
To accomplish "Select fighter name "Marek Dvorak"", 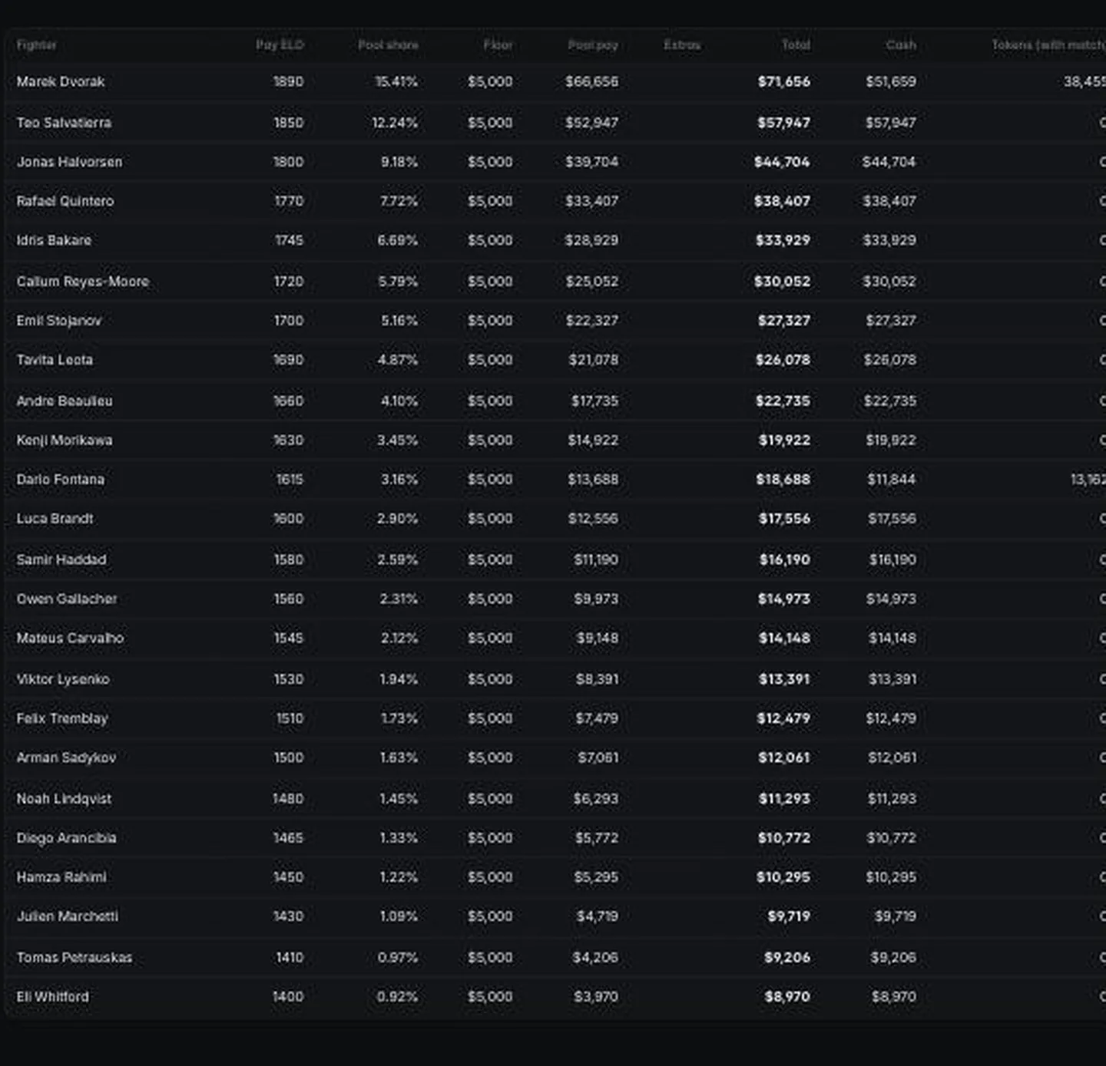I will (61, 81).
